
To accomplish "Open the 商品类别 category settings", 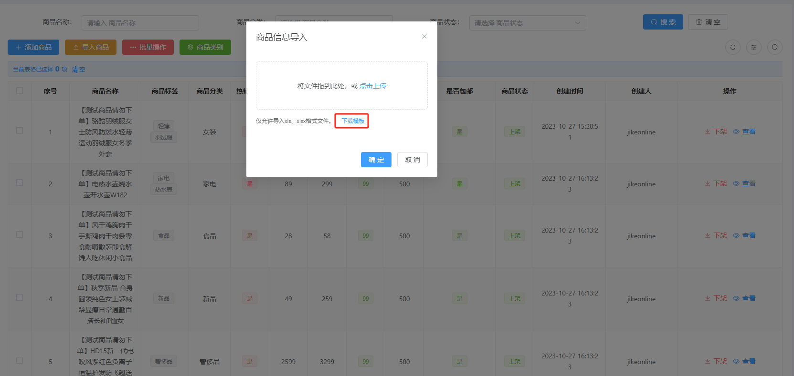I will coord(205,47).
